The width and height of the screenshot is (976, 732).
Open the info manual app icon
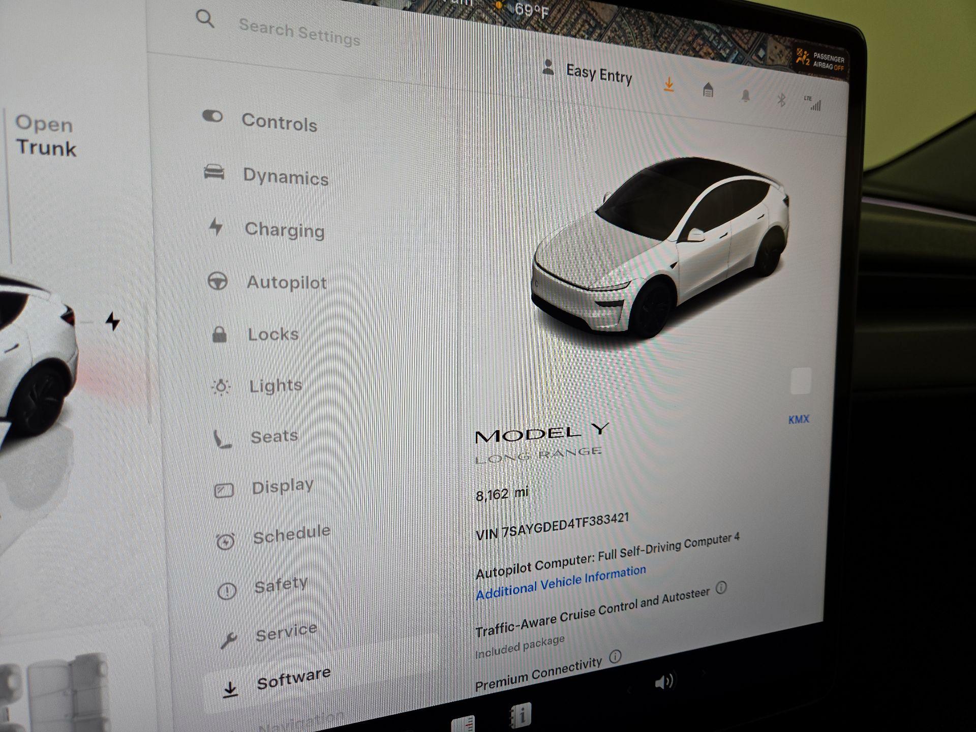click(521, 715)
